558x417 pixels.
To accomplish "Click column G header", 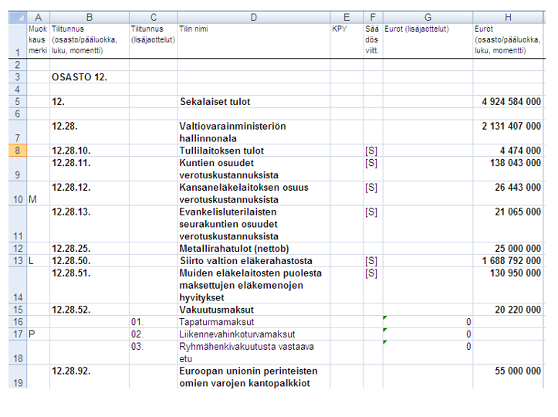I will [x=428, y=17].
